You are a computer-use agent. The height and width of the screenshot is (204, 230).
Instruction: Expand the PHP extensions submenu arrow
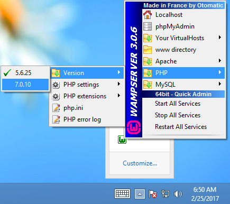(119, 96)
